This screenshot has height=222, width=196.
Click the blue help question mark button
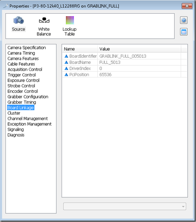(x=184, y=20)
